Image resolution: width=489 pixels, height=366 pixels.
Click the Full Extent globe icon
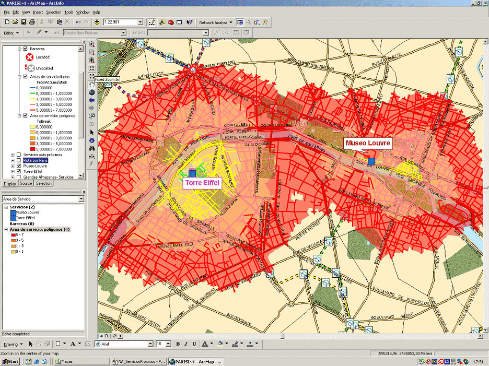[x=92, y=92]
